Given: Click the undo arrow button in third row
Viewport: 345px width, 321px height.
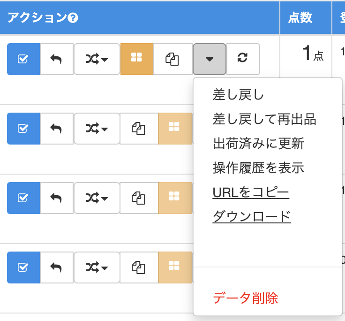Looking at the screenshot, I should click(57, 198).
